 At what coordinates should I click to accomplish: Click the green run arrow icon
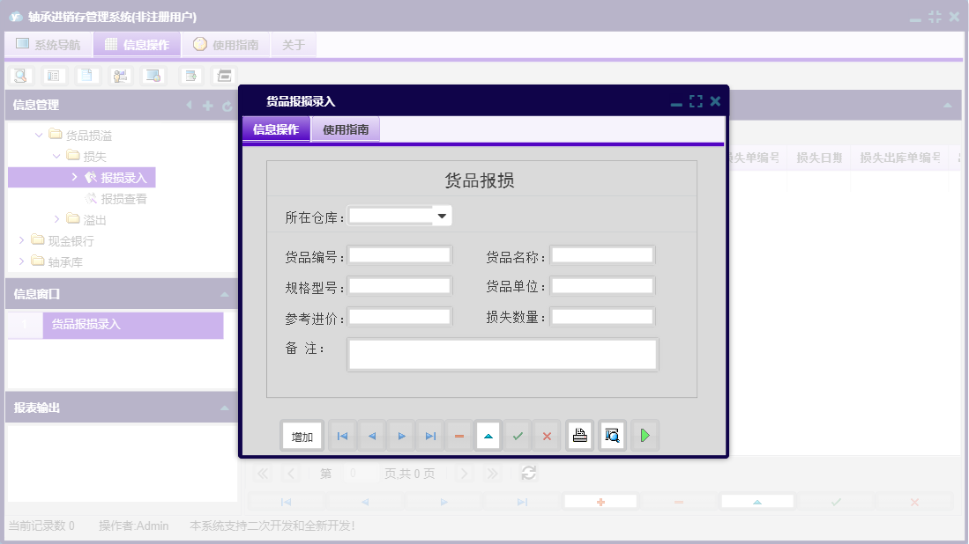(644, 435)
